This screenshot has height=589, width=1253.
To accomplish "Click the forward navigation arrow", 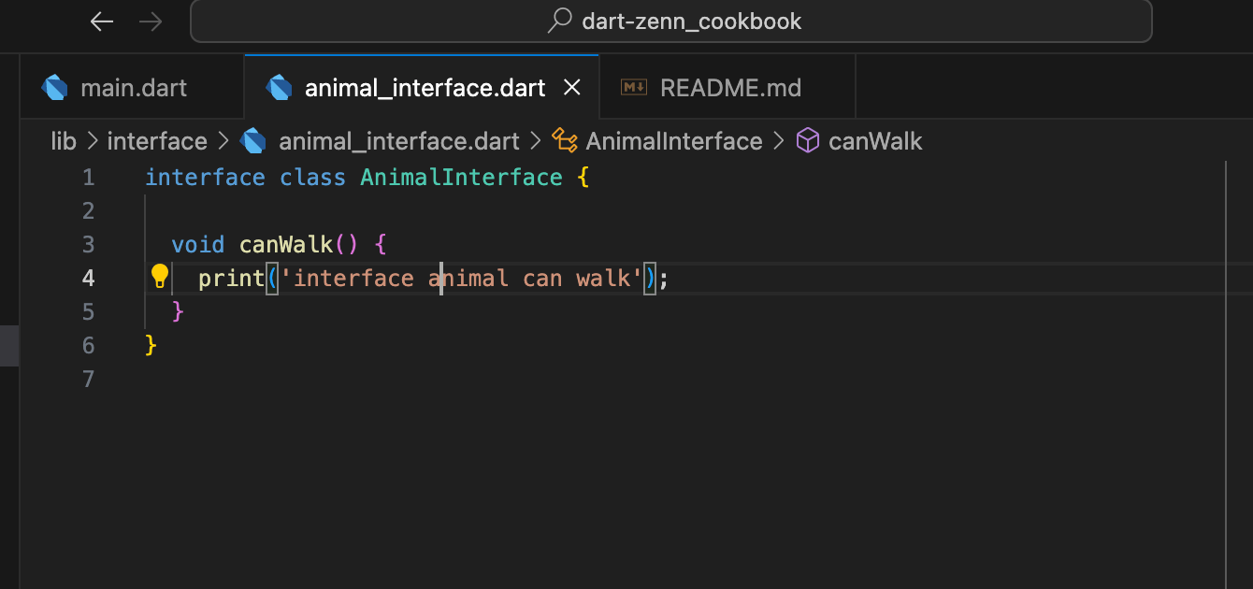I will (150, 22).
